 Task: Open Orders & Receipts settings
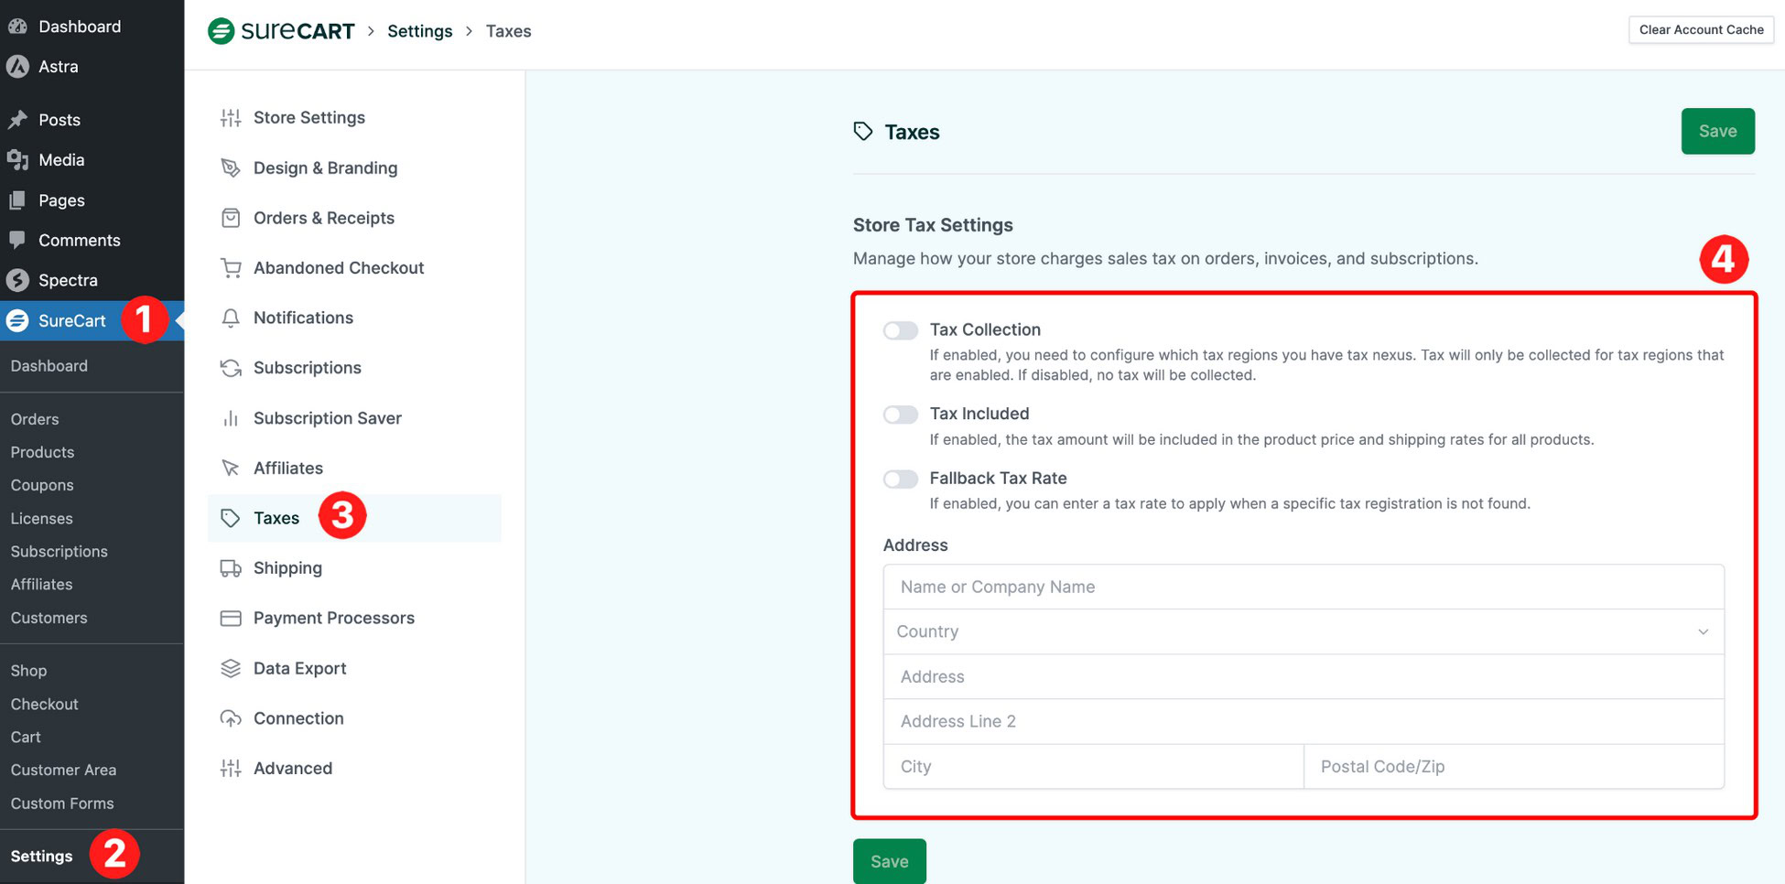[324, 218]
